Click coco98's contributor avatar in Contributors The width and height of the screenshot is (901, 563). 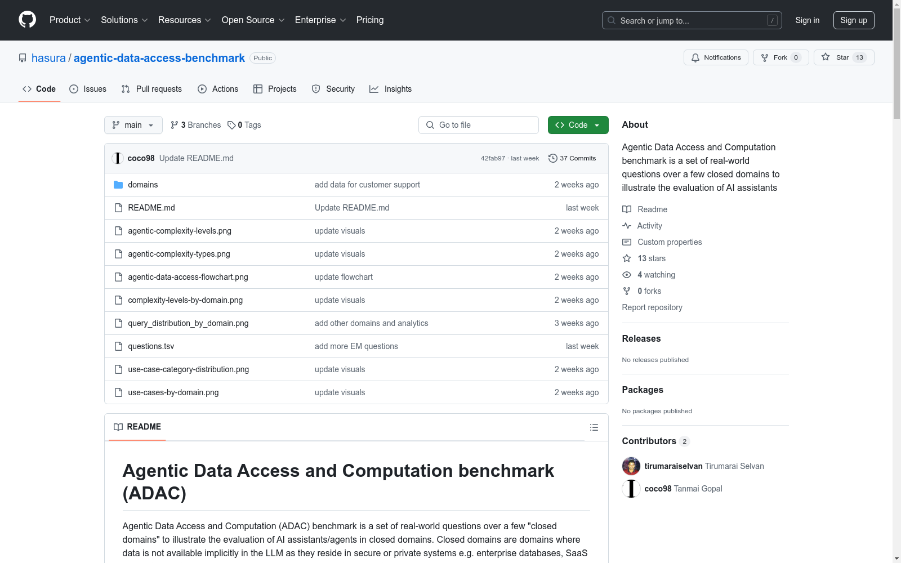[x=631, y=489]
